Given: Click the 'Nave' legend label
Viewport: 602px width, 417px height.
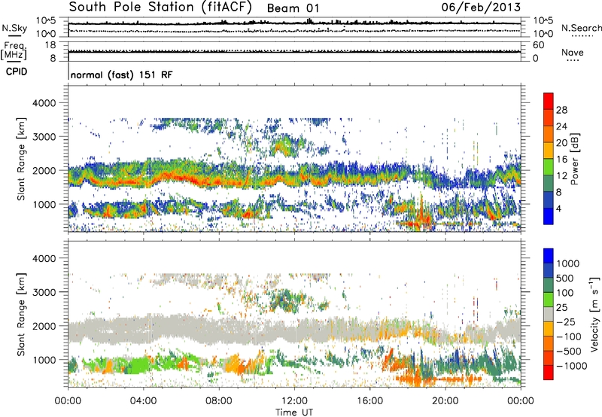Looking at the screenshot, I should (x=573, y=52).
